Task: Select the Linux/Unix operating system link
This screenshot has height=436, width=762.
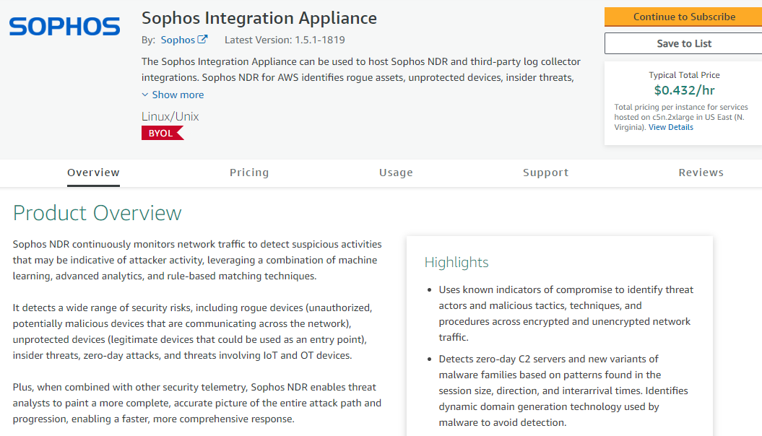Action: pyautogui.click(x=170, y=116)
